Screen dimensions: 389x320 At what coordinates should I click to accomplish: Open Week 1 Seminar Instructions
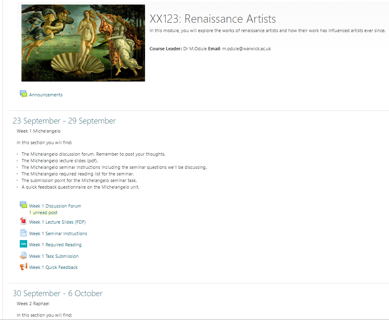pos(58,234)
